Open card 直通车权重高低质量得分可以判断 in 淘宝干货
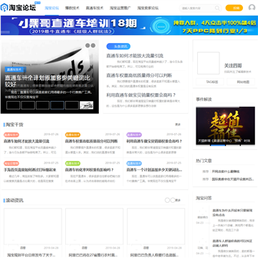The height and width of the screenshot is (258, 258). pyautogui.click(x=91, y=141)
